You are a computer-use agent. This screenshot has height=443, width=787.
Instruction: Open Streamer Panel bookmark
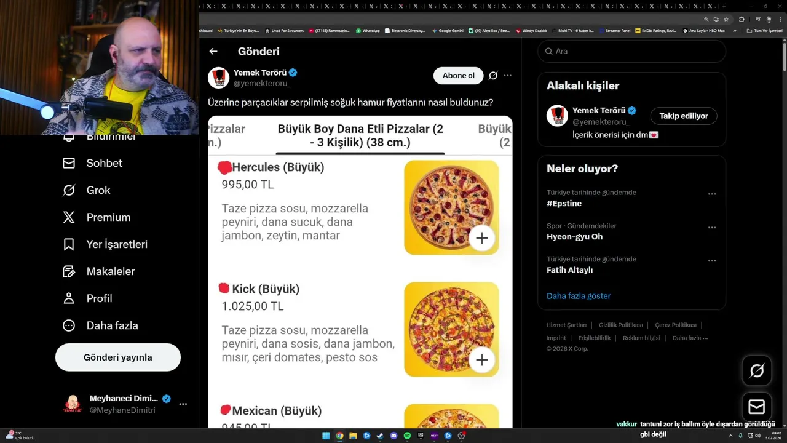click(614, 31)
